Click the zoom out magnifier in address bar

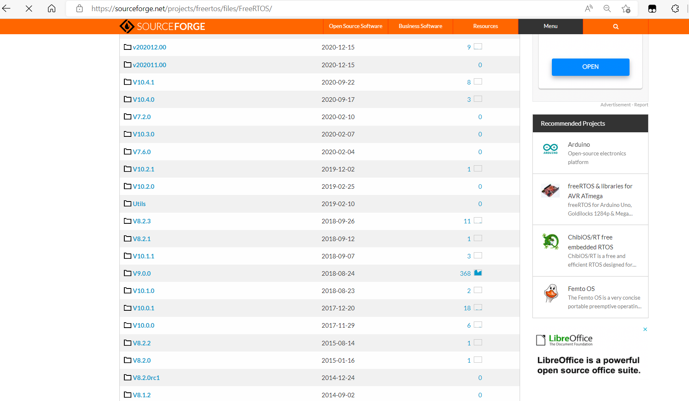coord(607,9)
